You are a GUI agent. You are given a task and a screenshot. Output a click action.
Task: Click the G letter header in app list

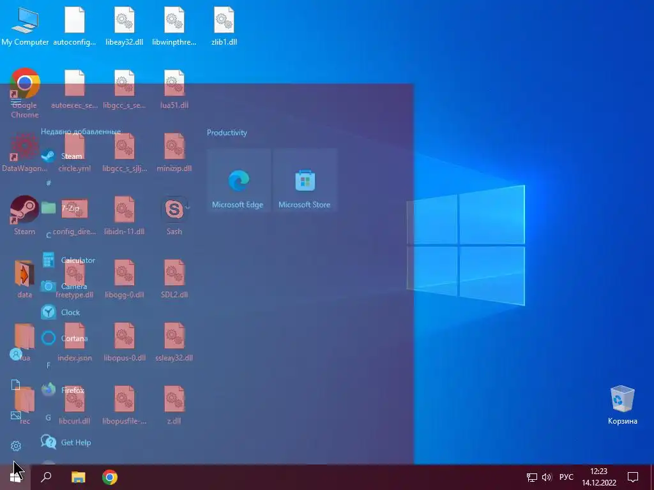tap(49, 417)
